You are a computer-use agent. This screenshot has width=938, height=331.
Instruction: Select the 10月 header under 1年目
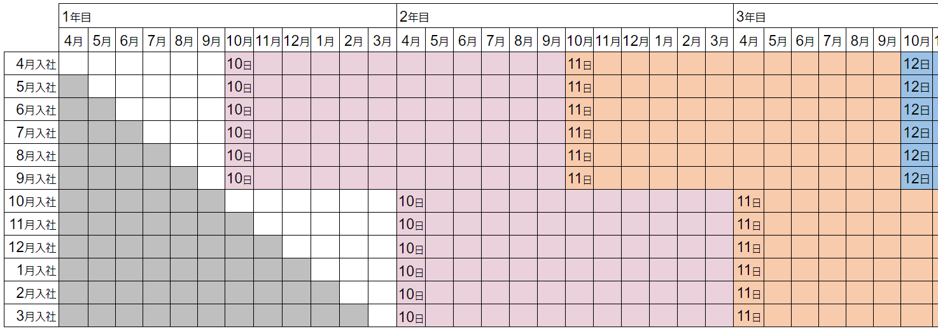click(x=239, y=41)
